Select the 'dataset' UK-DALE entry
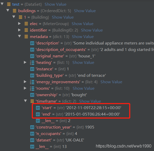 [x=57, y=140]
